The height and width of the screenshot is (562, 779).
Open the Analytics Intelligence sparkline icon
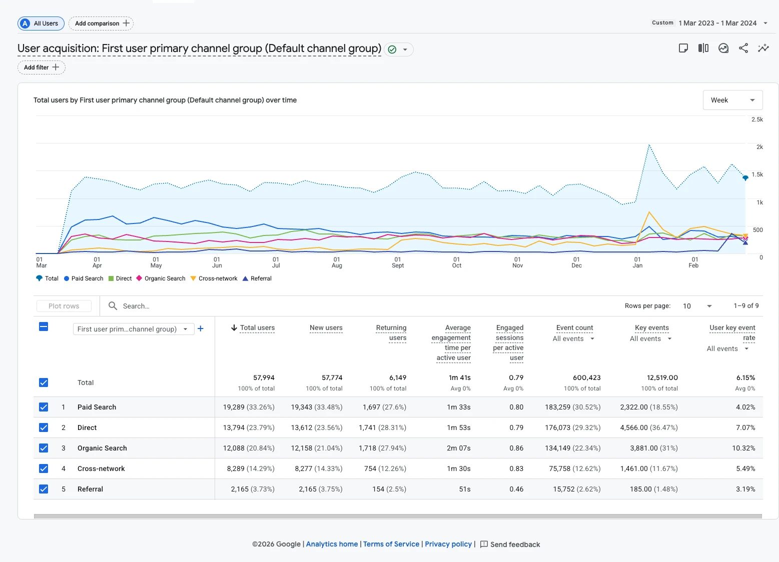tap(763, 48)
